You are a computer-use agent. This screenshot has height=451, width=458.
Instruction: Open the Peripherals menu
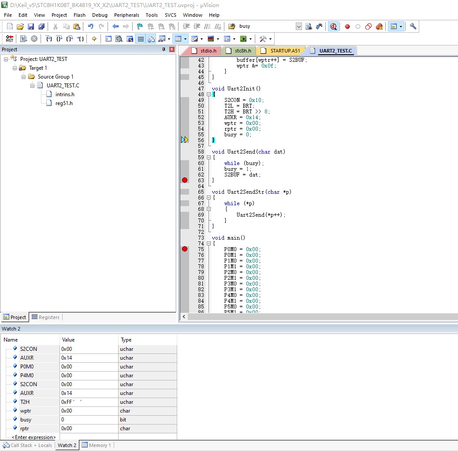pos(127,15)
